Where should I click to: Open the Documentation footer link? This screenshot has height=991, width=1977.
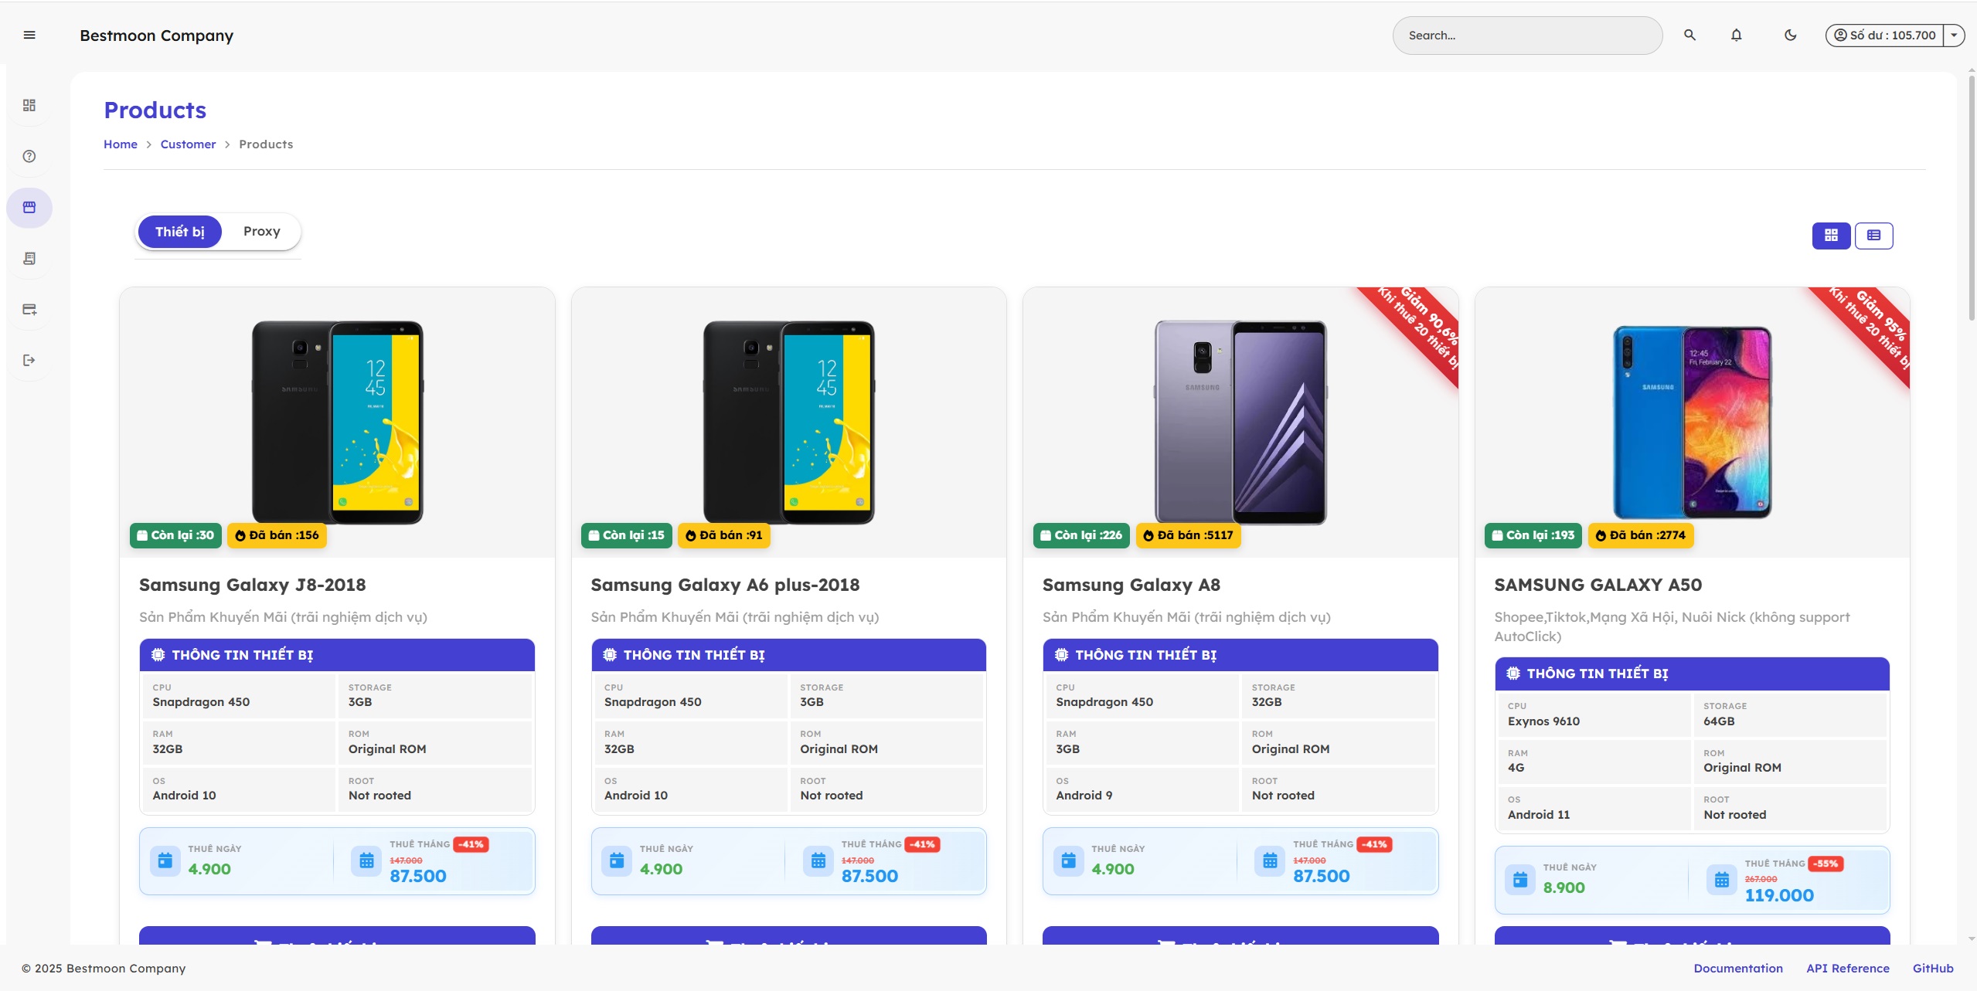(1737, 968)
